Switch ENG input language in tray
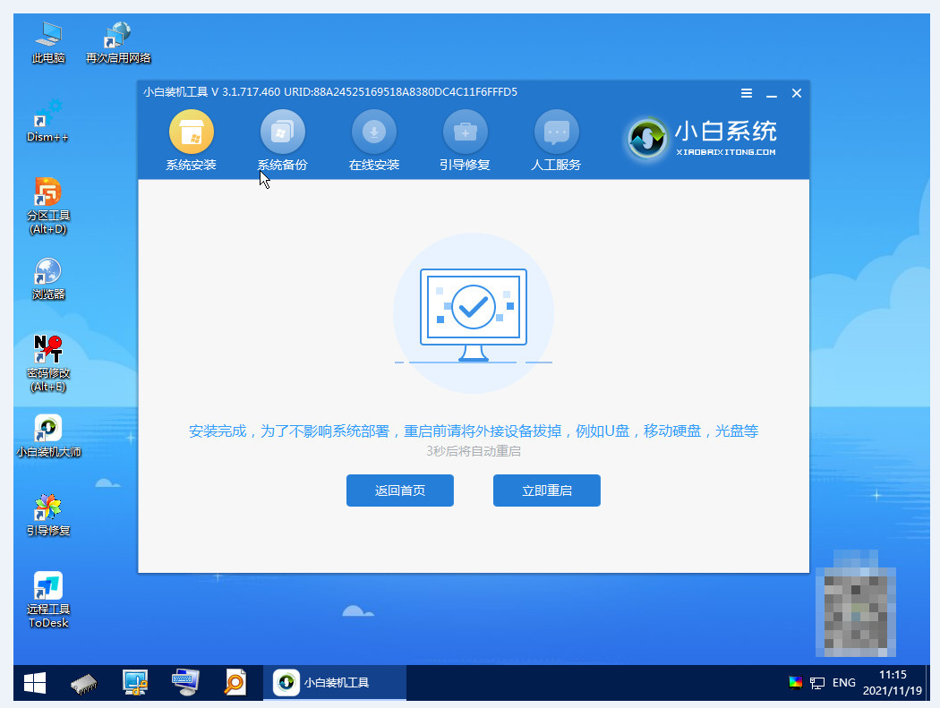The image size is (940, 708). (843, 683)
